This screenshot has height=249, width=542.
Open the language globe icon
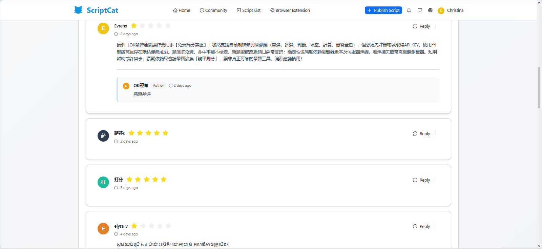coord(430,10)
